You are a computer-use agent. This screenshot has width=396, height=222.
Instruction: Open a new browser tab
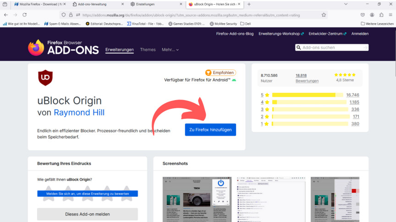point(249,4)
